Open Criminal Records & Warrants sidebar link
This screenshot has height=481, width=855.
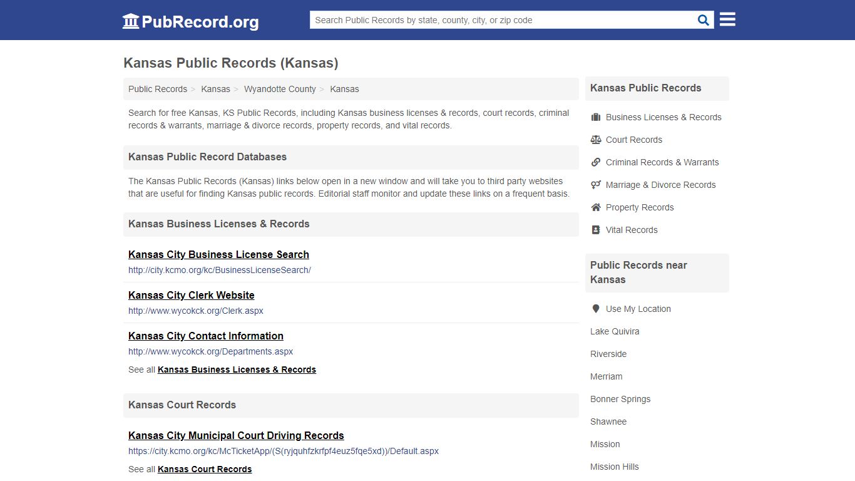662,162
